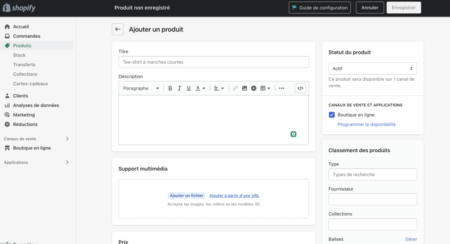Insert an image into the description
This screenshot has width=450, height=244.
(x=244, y=88)
